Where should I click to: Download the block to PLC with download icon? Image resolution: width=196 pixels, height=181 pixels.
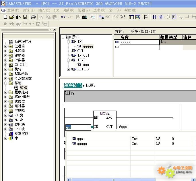tap(85, 17)
